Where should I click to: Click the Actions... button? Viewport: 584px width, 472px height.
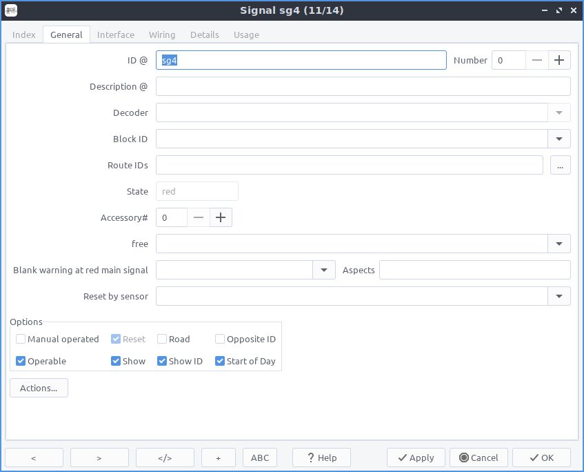click(39, 388)
